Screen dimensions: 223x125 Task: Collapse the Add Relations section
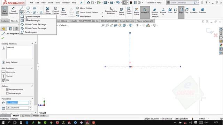point(32,68)
